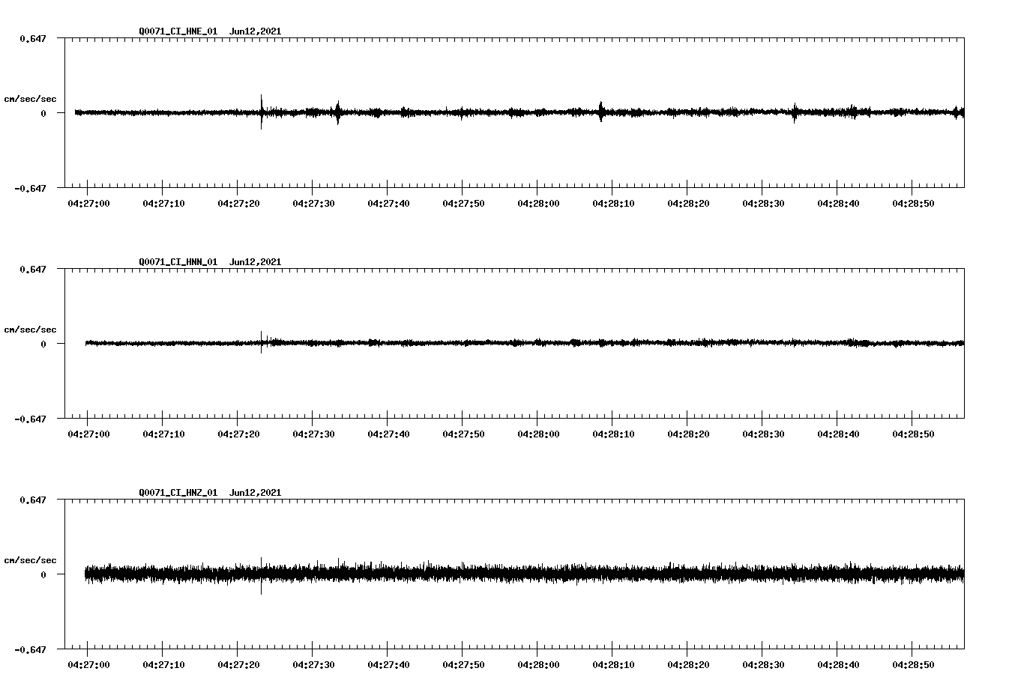Click the Q0071_CI_HNE_01 plot title

178,31
